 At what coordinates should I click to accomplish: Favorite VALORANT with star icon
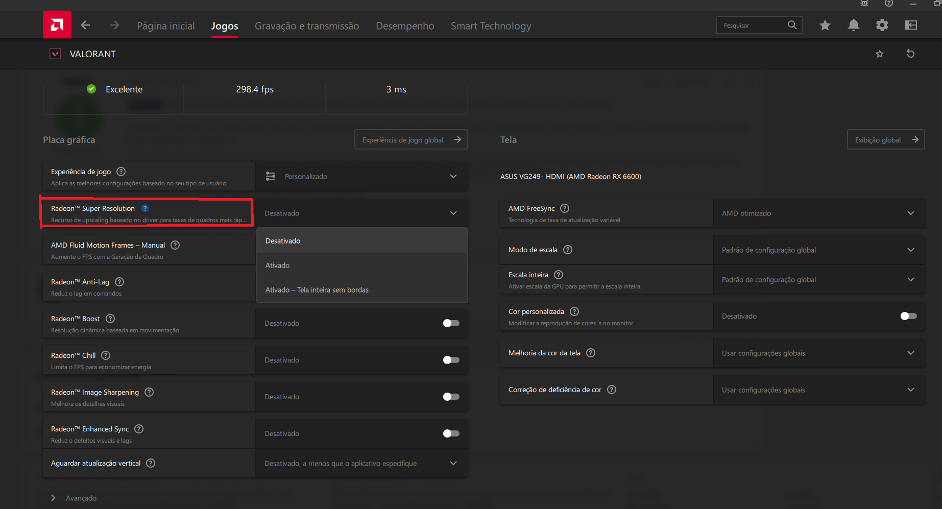880,54
